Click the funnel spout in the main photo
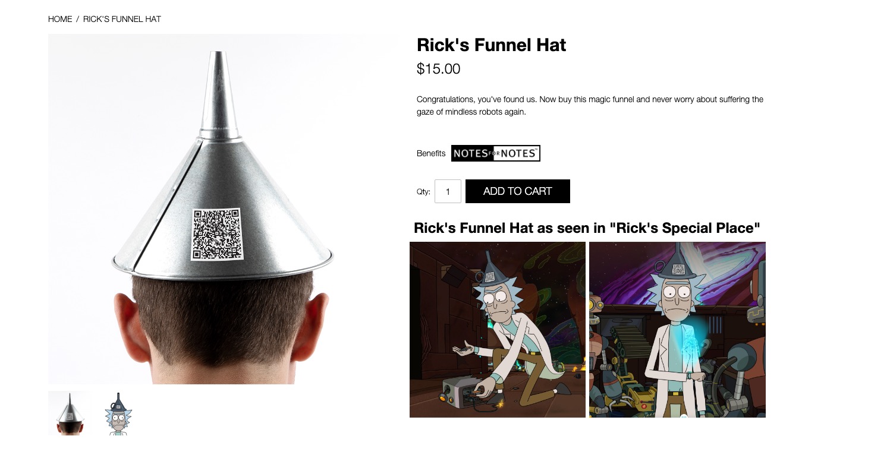Screen dimensions: 890x458 [x=217, y=90]
